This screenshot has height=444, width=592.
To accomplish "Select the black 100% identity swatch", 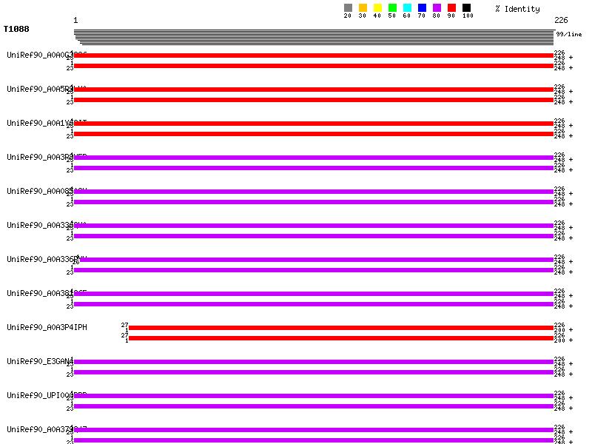I will (466, 8).
